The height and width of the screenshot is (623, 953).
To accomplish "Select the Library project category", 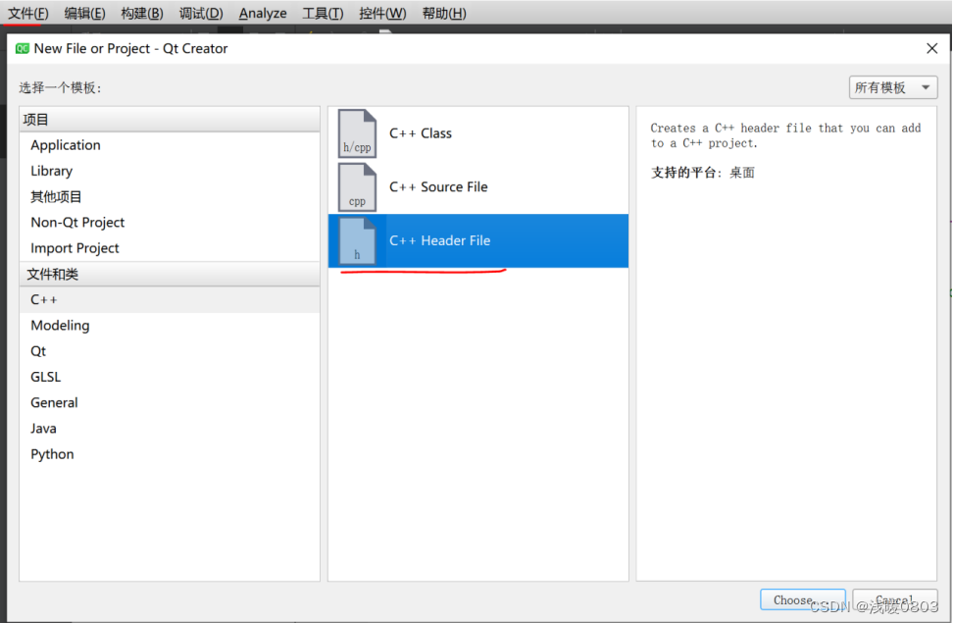I will (x=51, y=171).
